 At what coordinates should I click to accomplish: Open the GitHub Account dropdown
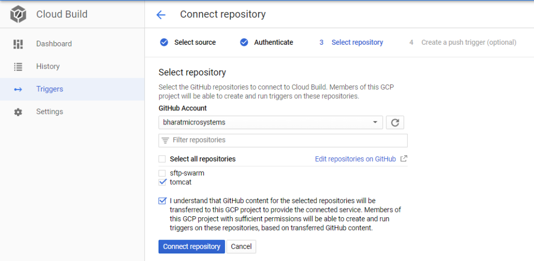coord(271,122)
